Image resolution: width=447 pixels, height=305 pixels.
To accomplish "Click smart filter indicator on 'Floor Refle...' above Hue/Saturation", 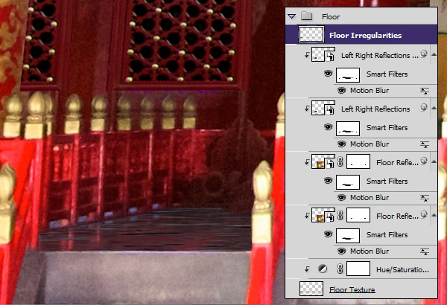I will pos(424,214).
